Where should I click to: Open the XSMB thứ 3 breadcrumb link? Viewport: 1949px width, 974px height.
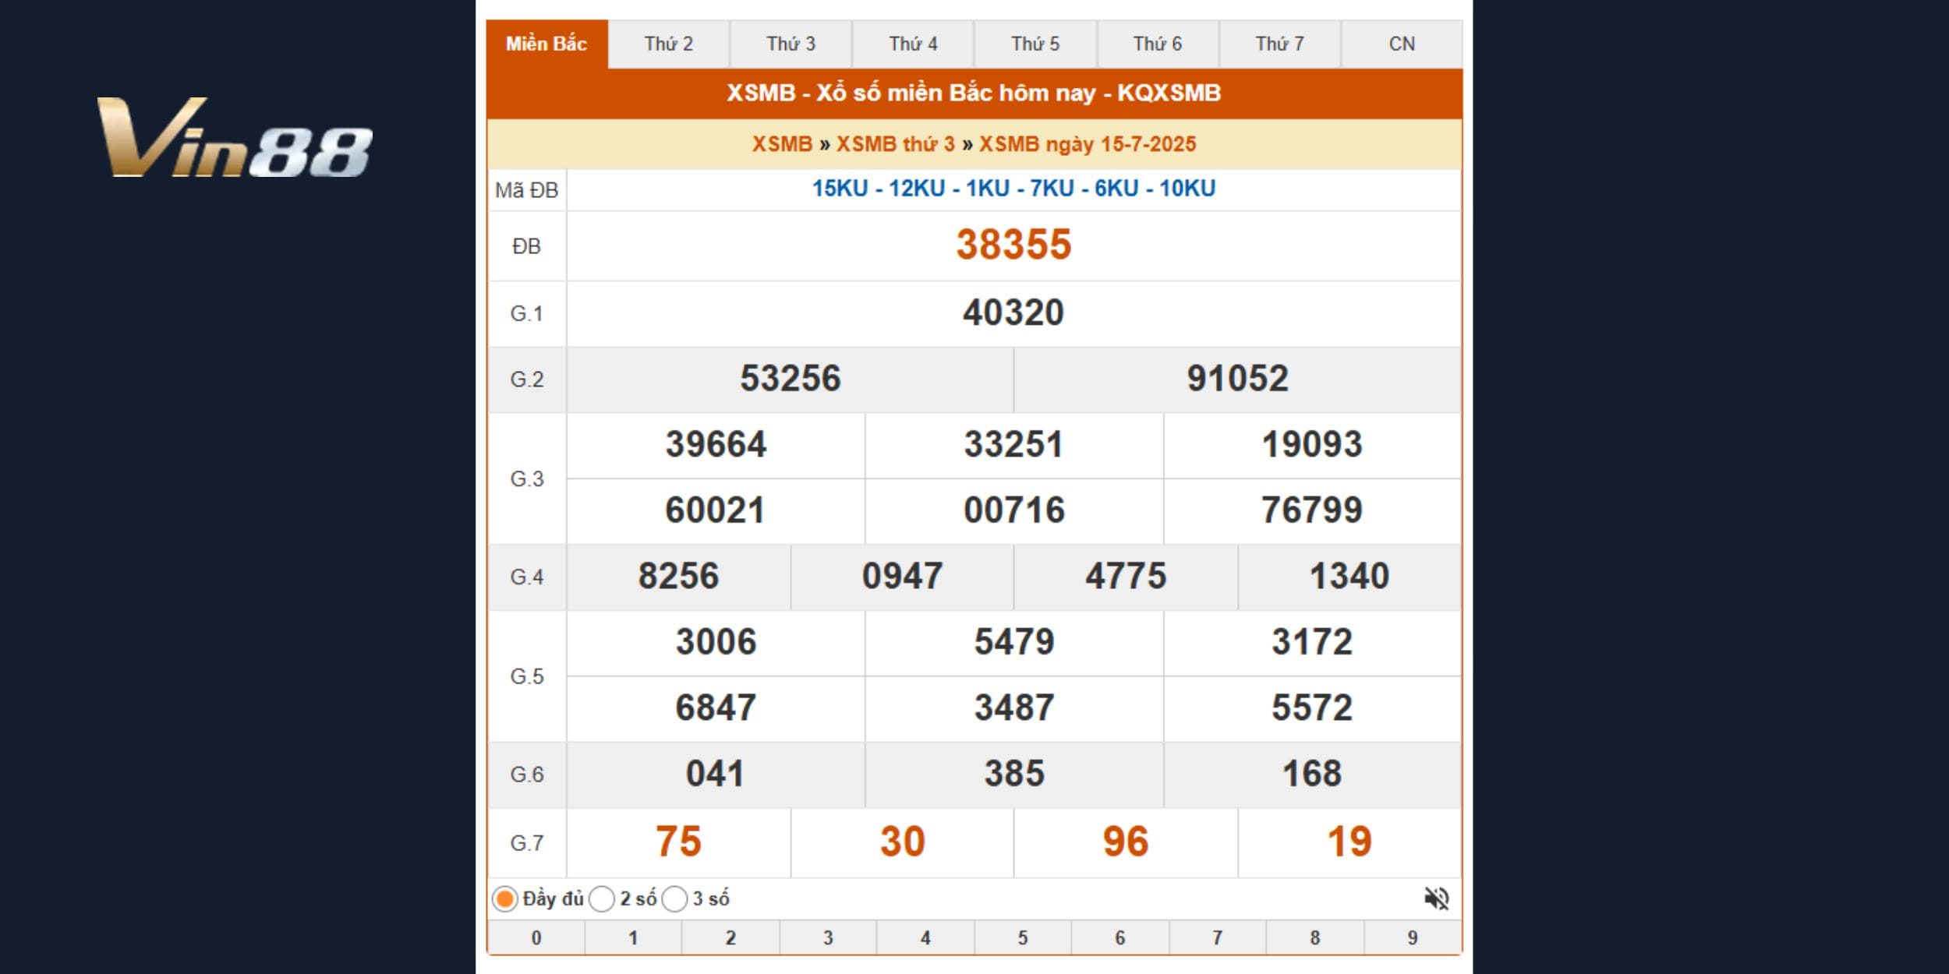(895, 144)
